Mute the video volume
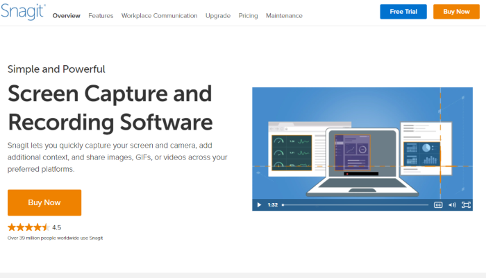The height and width of the screenshot is (278, 486). click(x=452, y=205)
